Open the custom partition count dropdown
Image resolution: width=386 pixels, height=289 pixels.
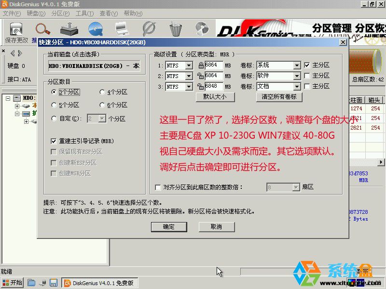(102, 118)
